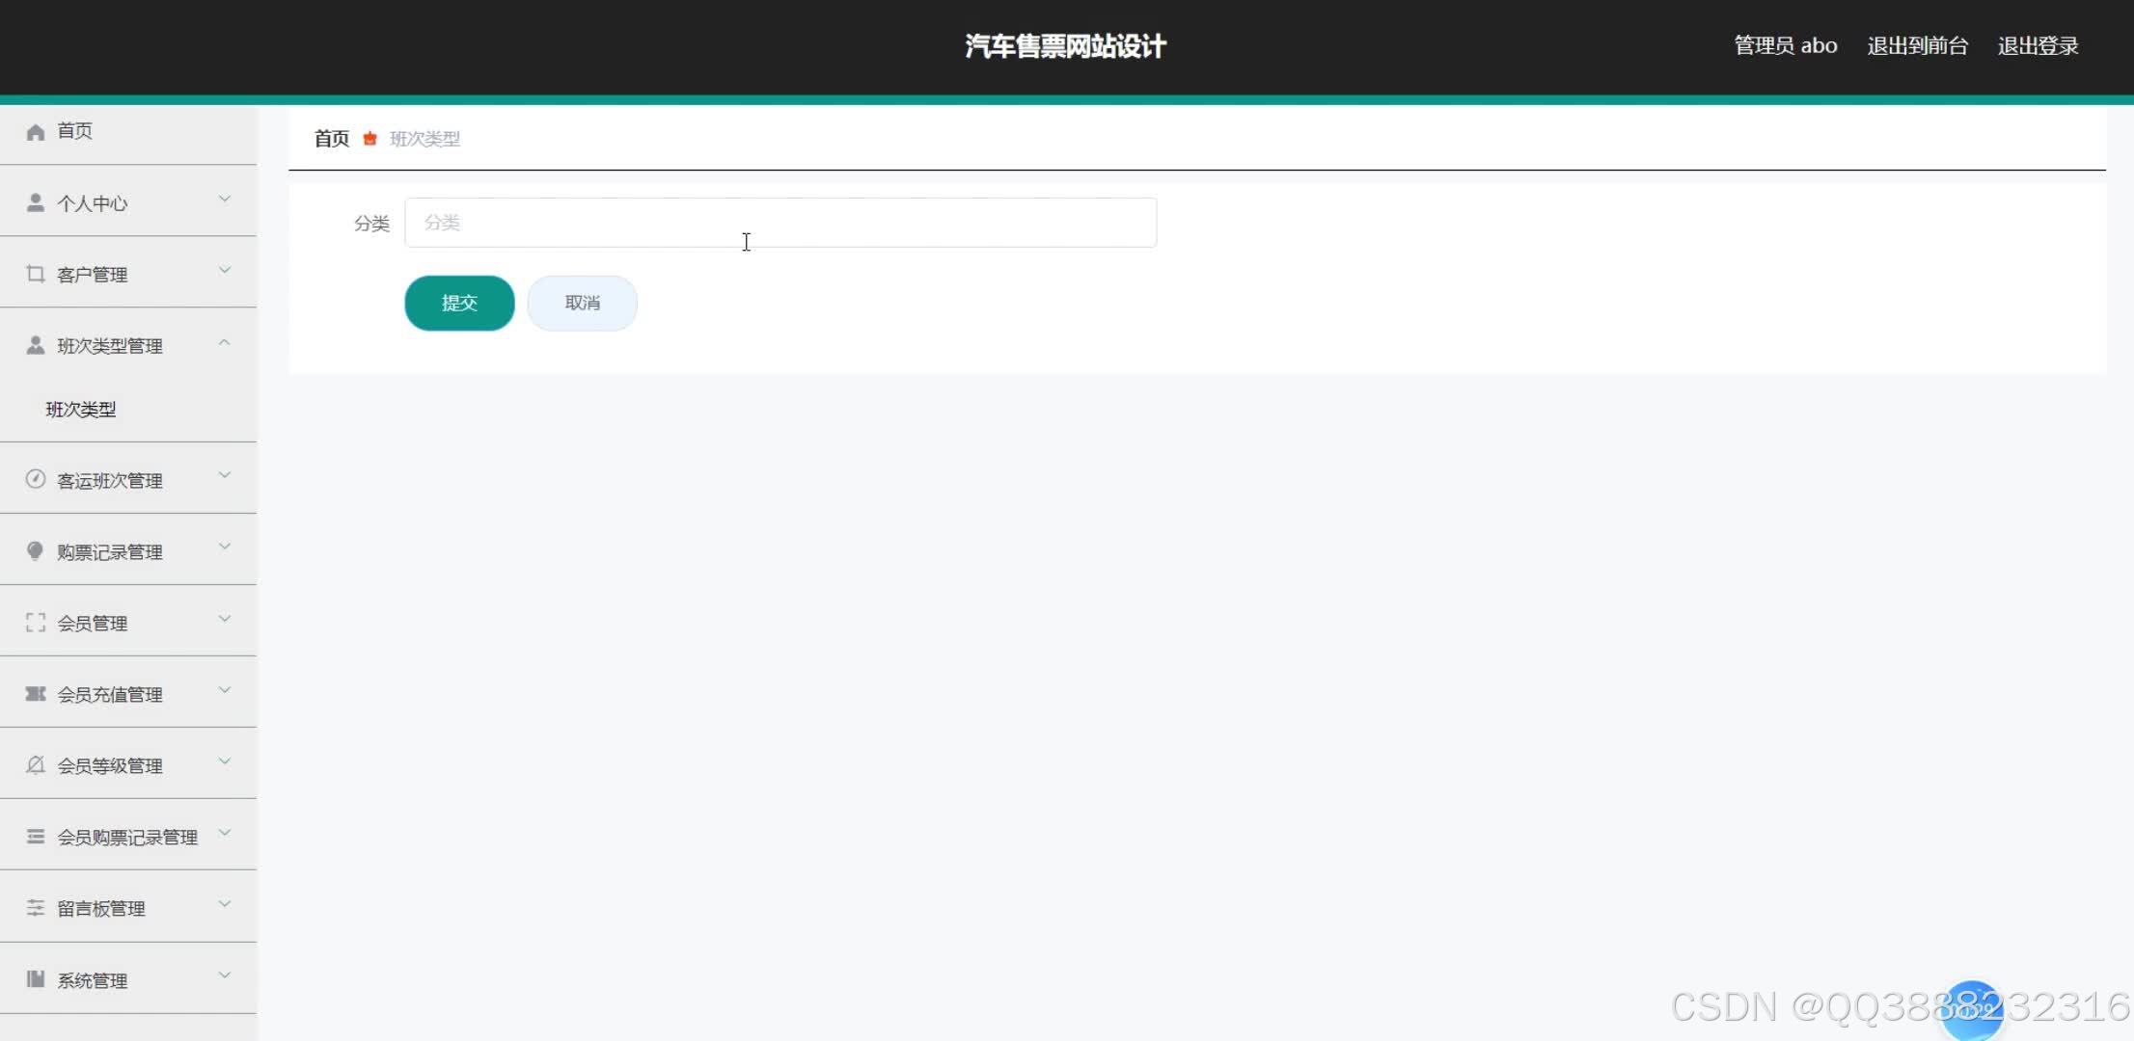Open the 班次类型 submenu item
2134x1041 pixels.
click(x=81, y=410)
